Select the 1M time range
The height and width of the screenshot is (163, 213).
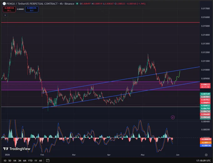tap(15, 160)
